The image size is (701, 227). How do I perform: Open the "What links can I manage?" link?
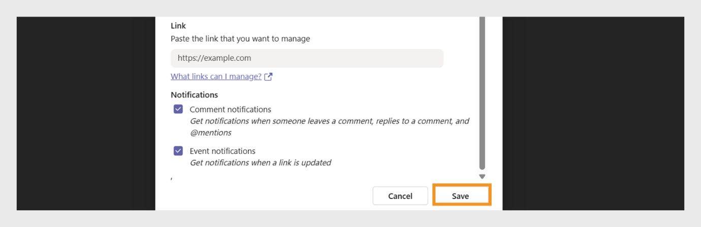coord(216,77)
